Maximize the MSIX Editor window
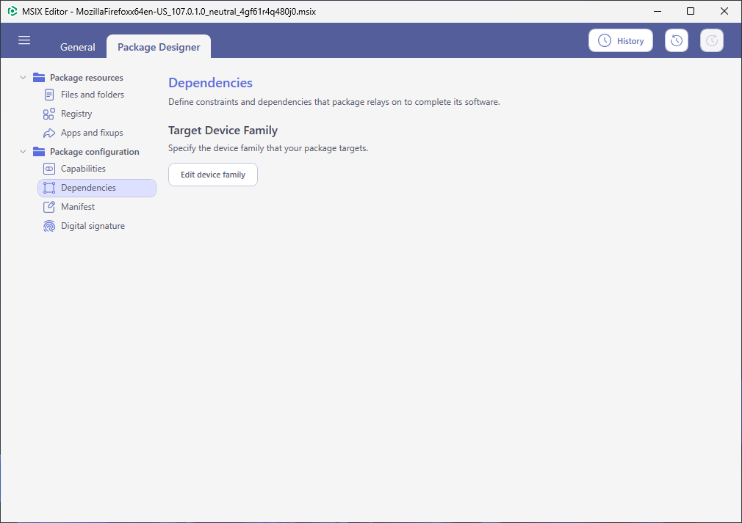This screenshot has width=742, height=523. [x=691, y=11]
